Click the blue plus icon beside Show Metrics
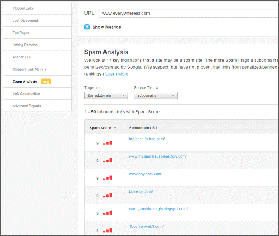This screenshot has width=279, height=236. pyautogui.click(x=87, y=27)
